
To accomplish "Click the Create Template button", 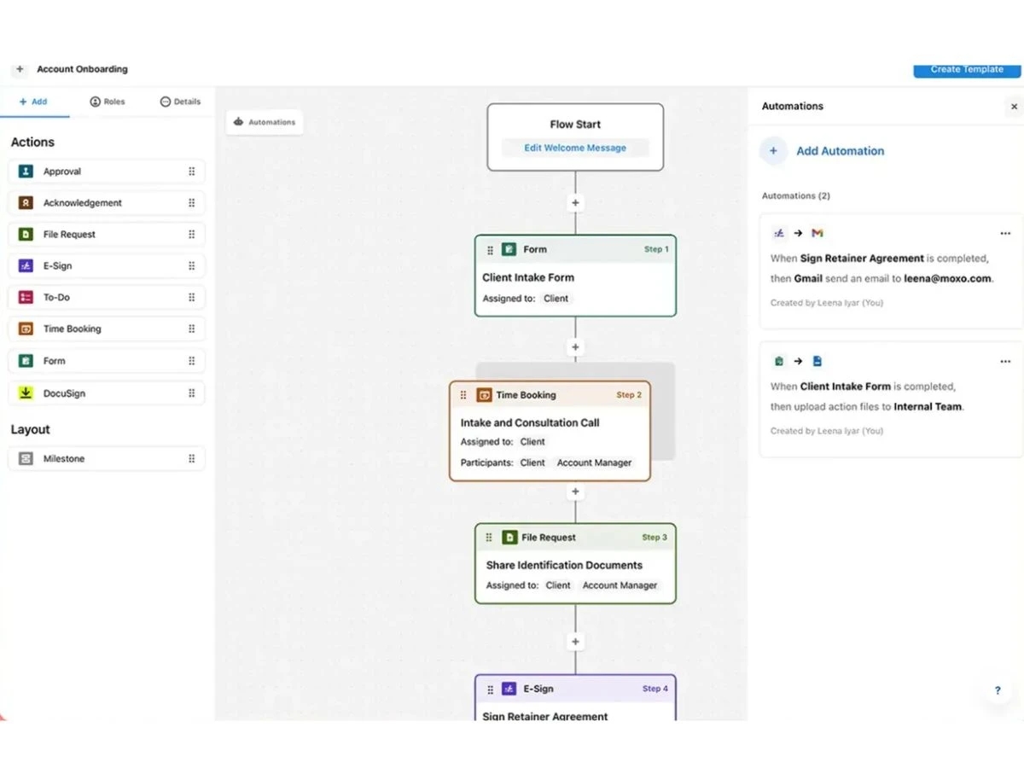I will (x=967, y=69).
